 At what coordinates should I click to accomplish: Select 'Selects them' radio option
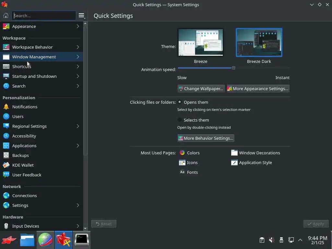(180, 120)
